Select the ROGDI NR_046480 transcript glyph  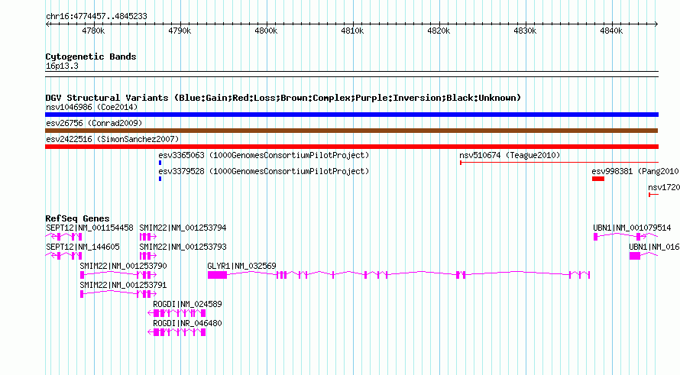click(176, 332)
